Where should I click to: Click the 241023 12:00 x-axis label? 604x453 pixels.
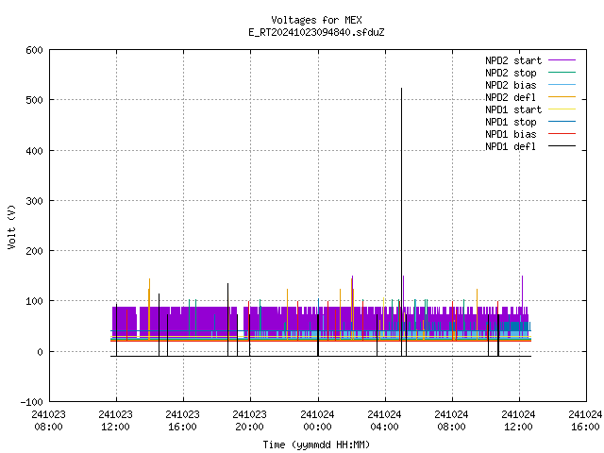[115, 421]
